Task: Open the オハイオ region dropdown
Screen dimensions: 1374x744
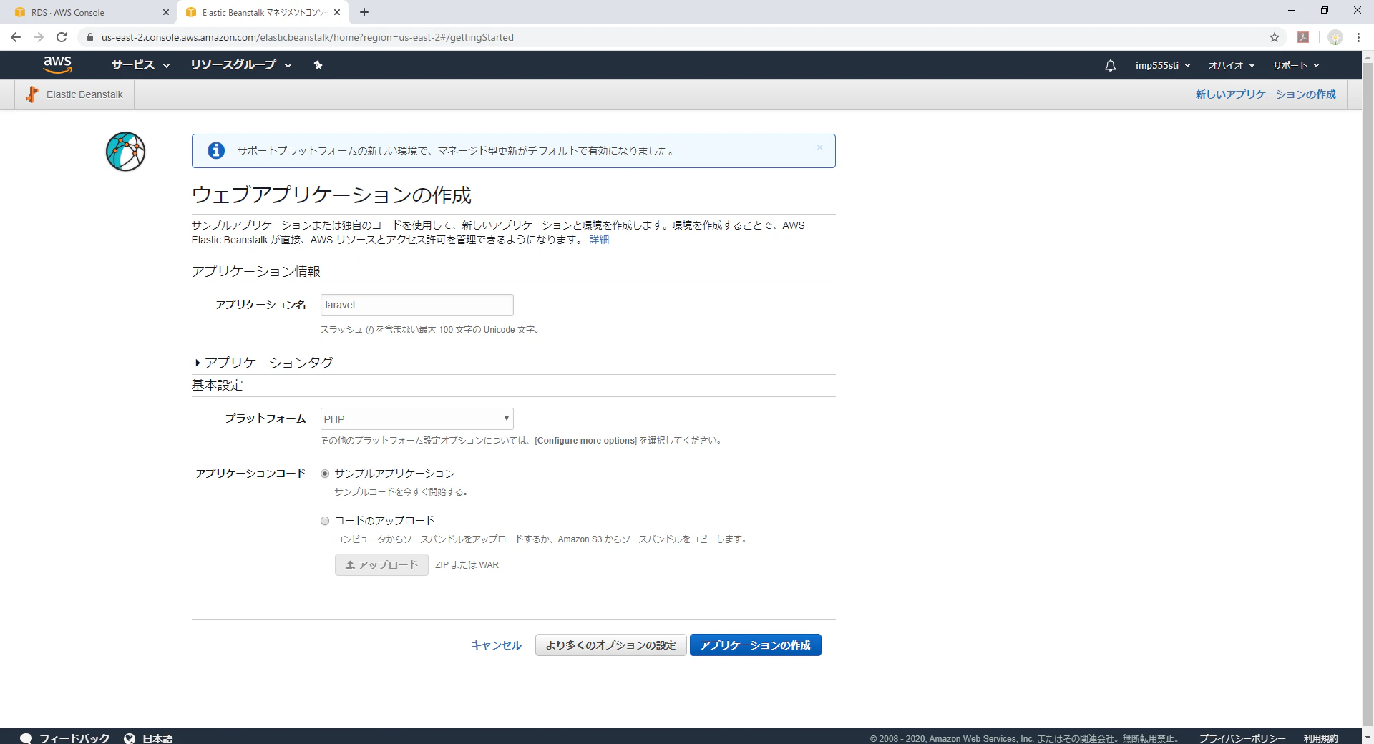Action: (x=1232, y=65)
